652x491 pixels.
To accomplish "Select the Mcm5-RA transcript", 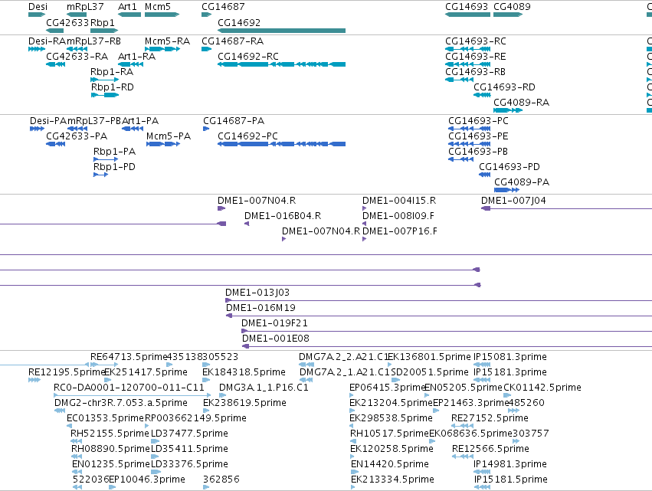I will pos(162,49).
